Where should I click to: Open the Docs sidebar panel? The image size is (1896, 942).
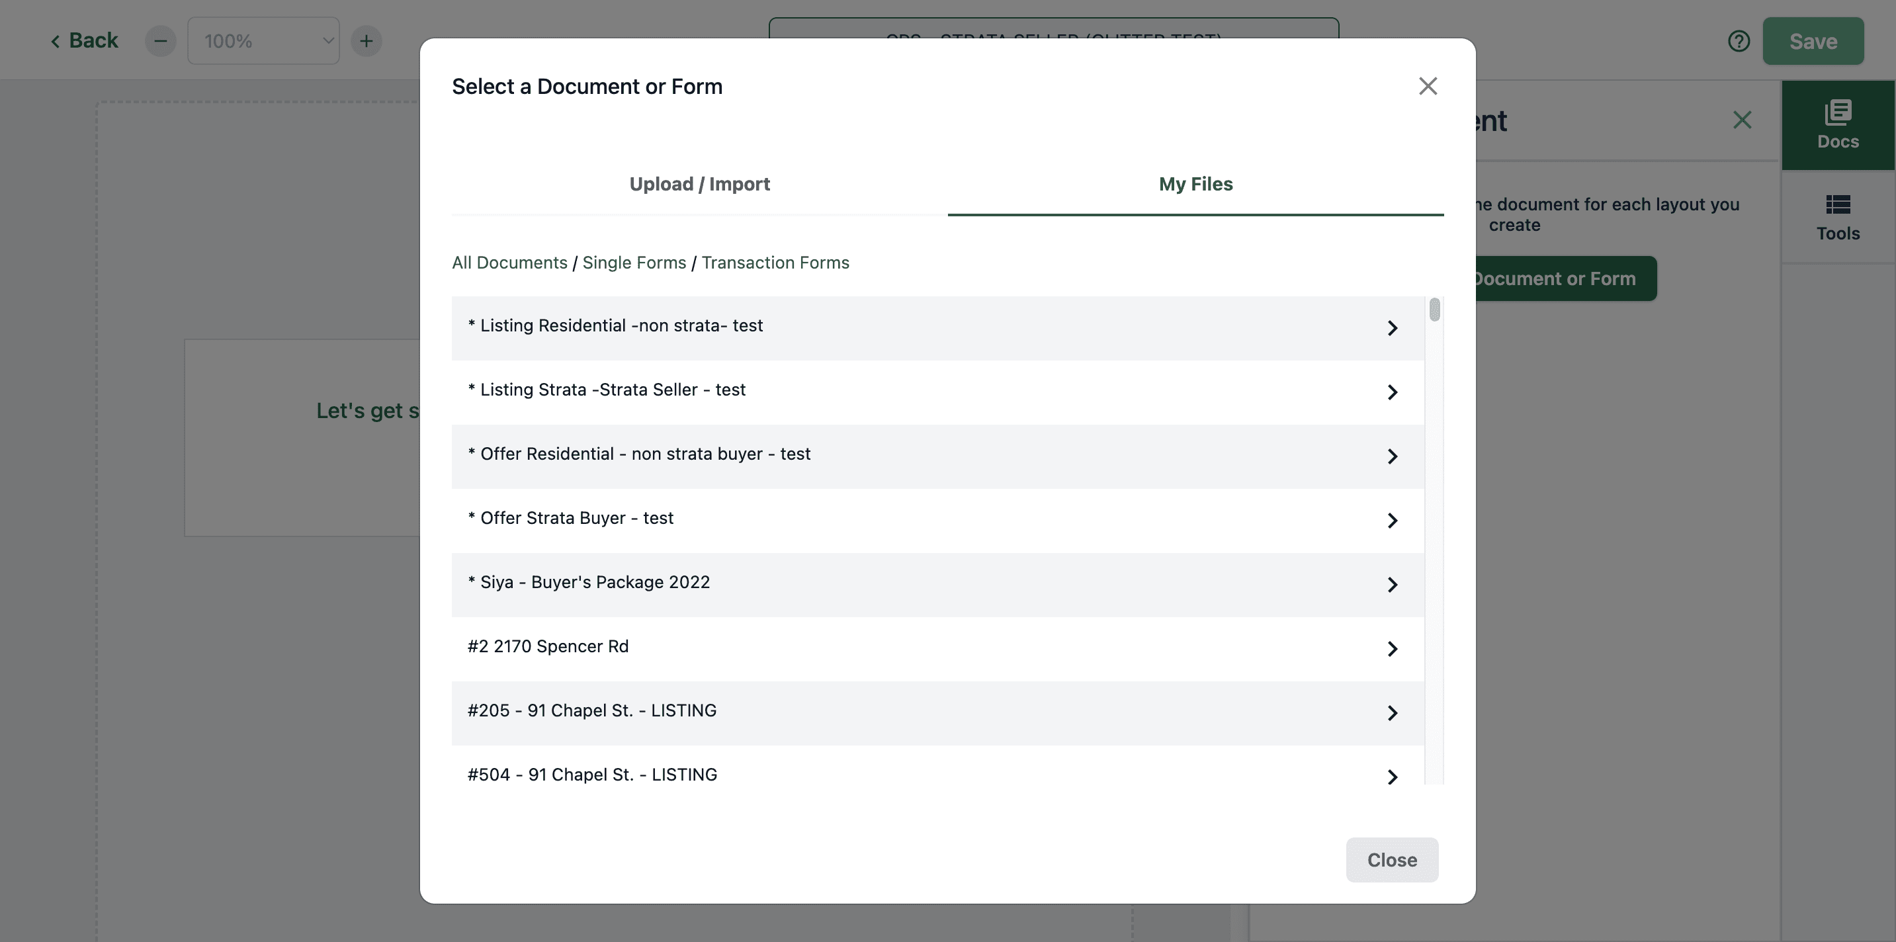[1838, 125]
